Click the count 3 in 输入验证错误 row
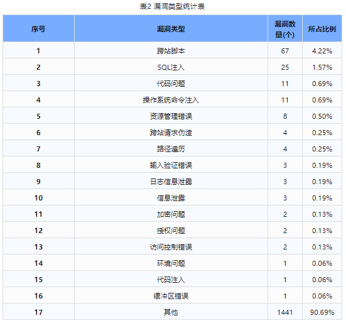The height and width of the screenshot is (323, 346). (285, 165)
